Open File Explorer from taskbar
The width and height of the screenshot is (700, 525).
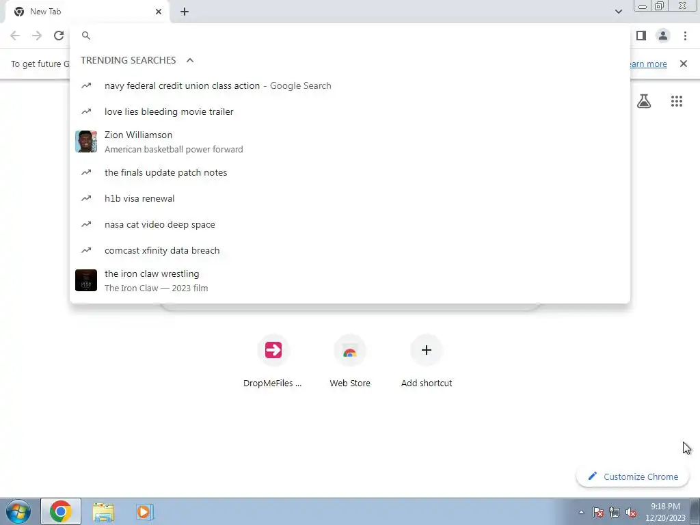click(103, 511)
